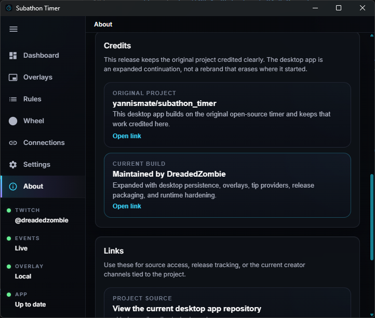Click the "Maintained by DreadedZombie" title
The image size is (375, 318).
[x=169, y=174]
